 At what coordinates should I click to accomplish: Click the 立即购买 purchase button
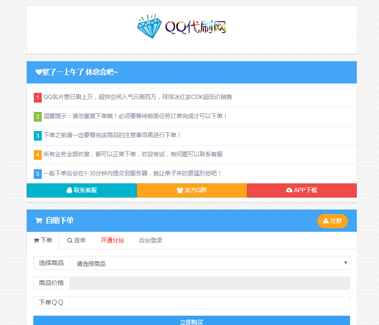point(191,321)
